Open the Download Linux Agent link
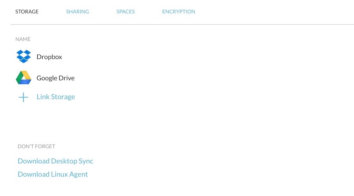 [53, 174]
